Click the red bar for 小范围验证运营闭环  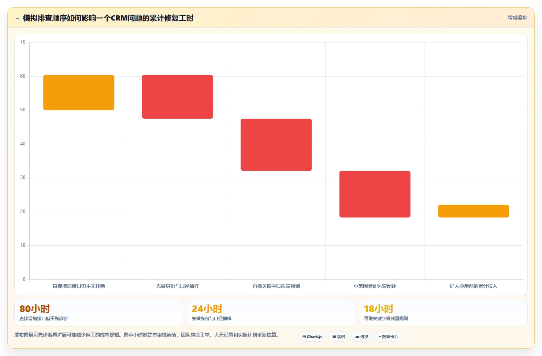(x=375, y=194)
